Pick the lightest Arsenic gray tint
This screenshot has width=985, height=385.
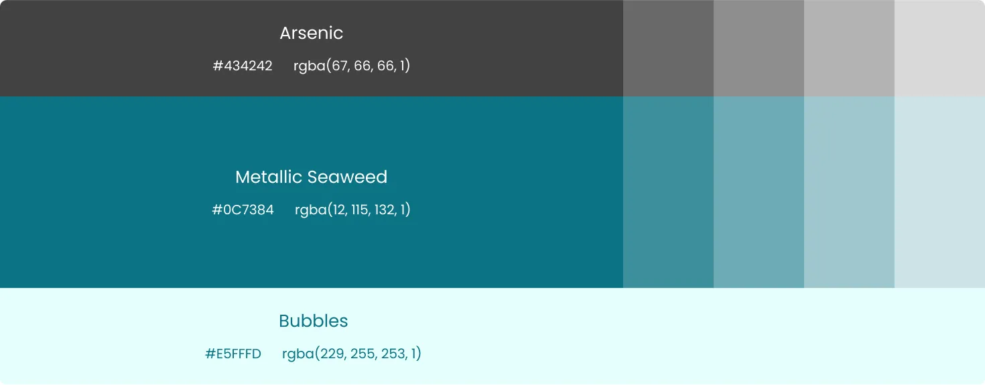coord(939,48)
